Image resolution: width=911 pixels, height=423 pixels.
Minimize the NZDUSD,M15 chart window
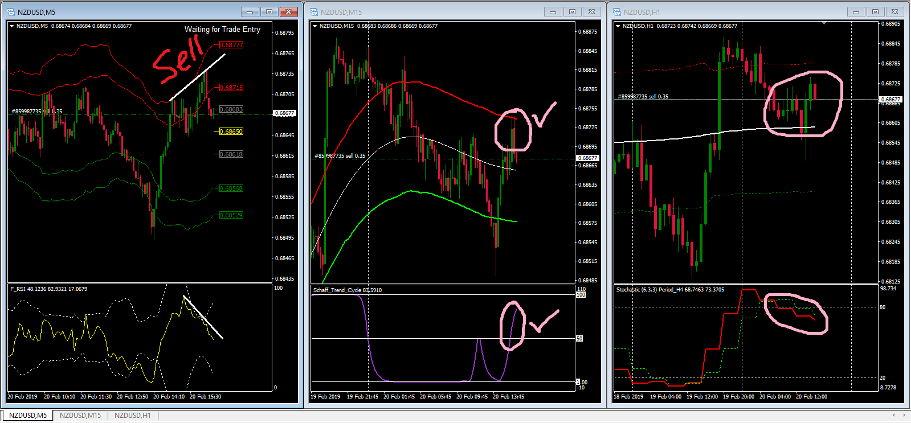[553, 12]
